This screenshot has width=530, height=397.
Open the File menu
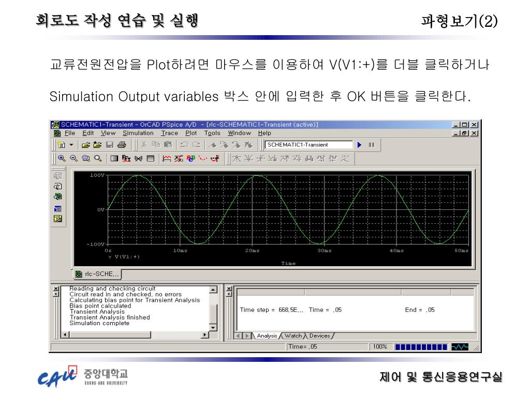pyautogui.click(x=70, y=133)
